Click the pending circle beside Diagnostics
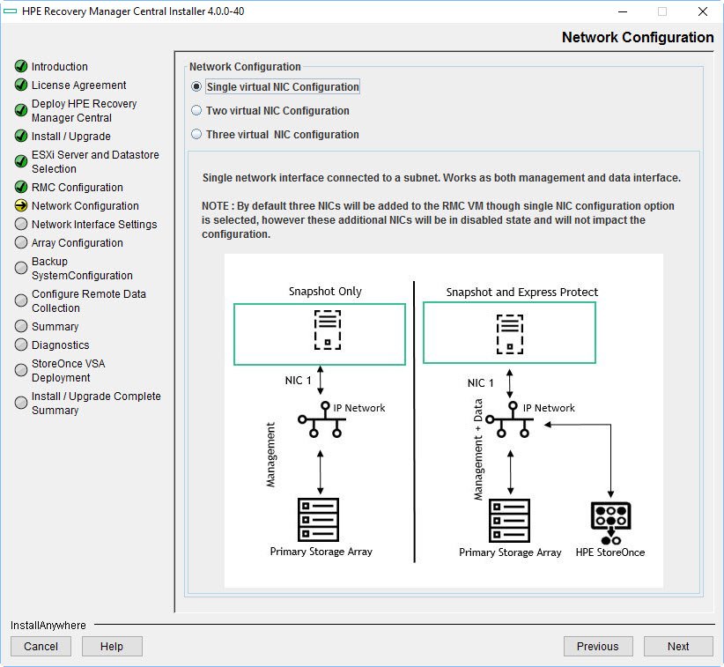 coord(20,345)
